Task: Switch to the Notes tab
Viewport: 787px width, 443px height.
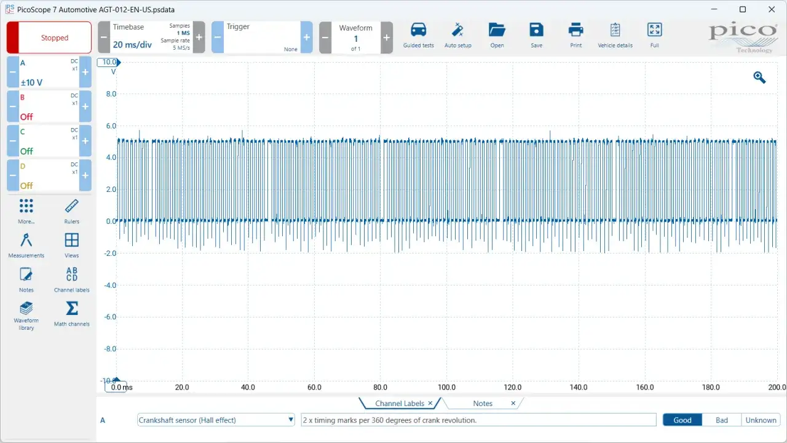Action: 483,404
